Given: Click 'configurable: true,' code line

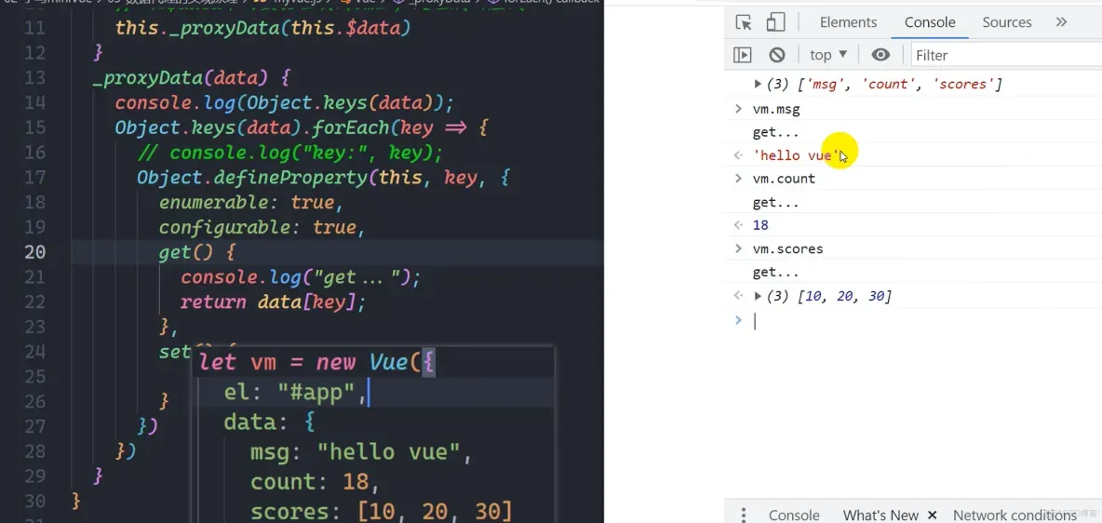Looking at the screenshot, I should pyautogui.click(x=262, y=228).
